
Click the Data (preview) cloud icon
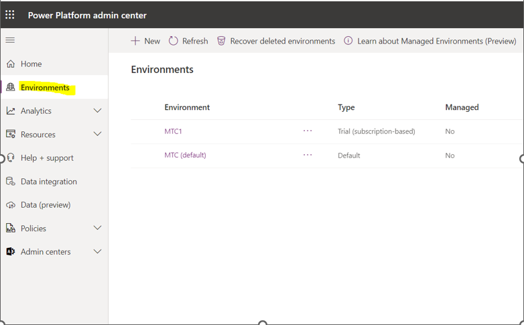[x=11, y=205]
